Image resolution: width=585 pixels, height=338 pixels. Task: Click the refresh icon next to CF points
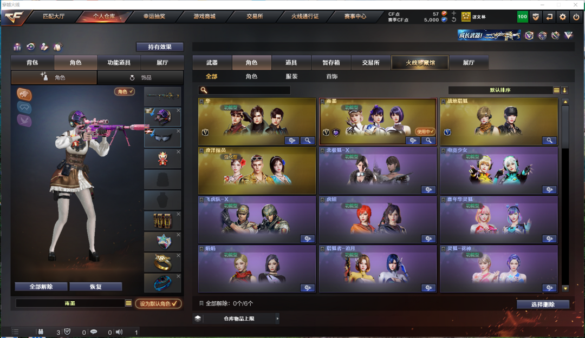(x=454, y=20)
